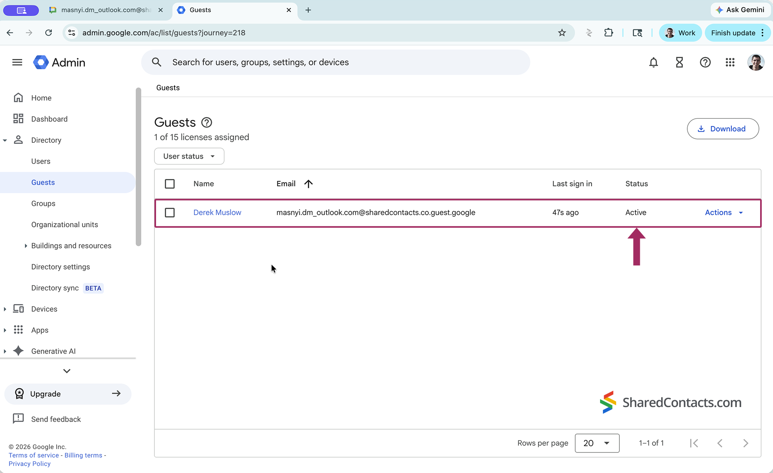773x473 pixels.
Task: Open the Chrome extensions puzzle icon
Action: [x=609, y=33]
